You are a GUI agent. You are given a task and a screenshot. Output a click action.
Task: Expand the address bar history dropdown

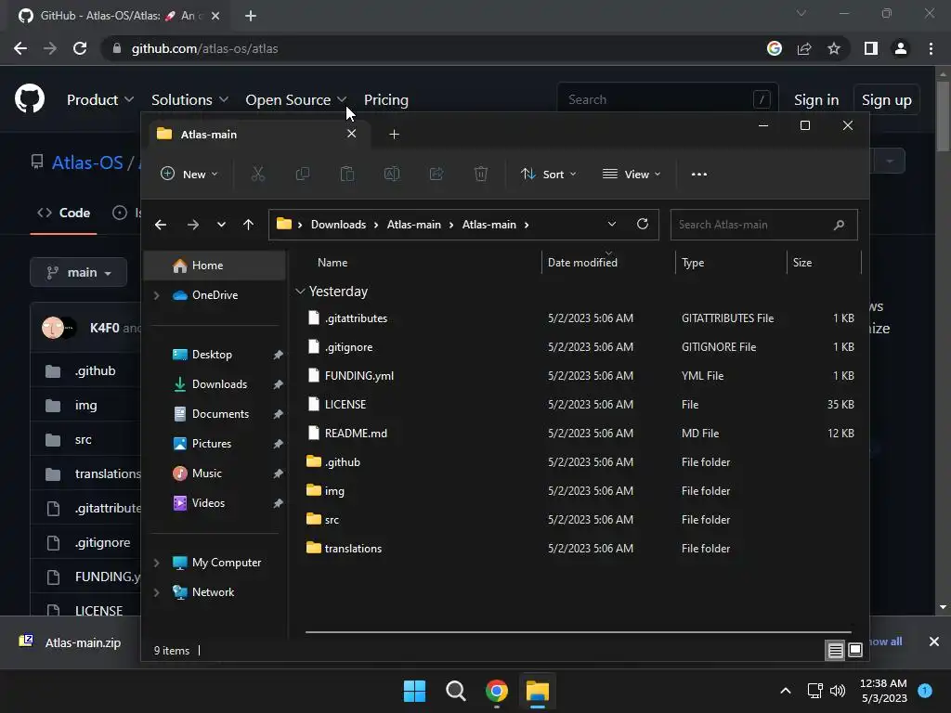coord(612,224)
